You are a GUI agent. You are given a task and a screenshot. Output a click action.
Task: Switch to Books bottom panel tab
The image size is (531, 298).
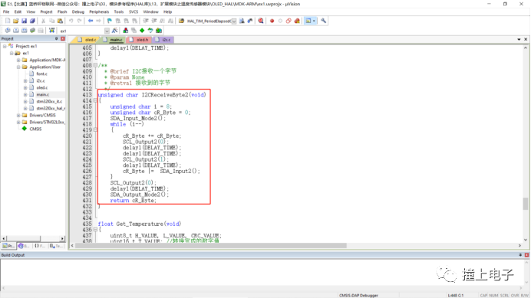(24, 246)
